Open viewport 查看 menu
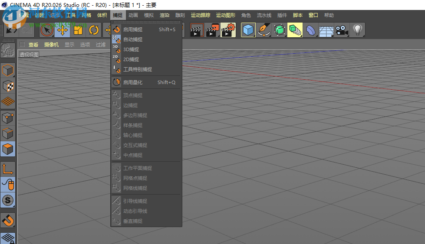The height and width of the screenshot is (244, 425). (33, 45)
